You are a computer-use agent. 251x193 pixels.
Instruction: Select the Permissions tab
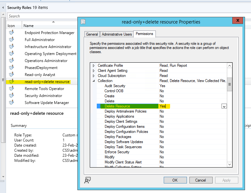tap(144, 34)
